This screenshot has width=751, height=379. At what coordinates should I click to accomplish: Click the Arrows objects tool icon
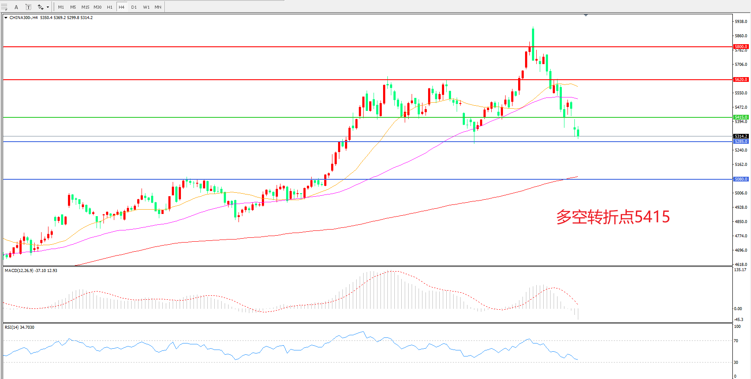pyautogui.click(x=40, y=7)
